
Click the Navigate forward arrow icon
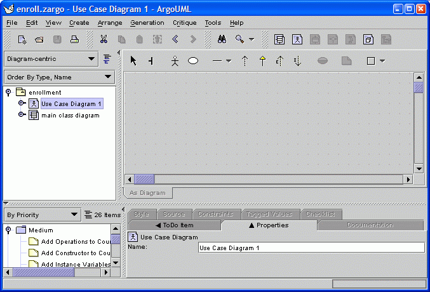tap(193, 39)
